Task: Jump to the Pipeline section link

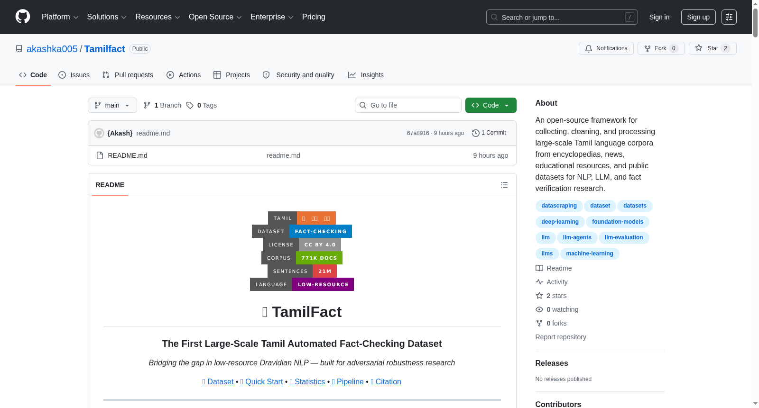Action: click(348, 382)
